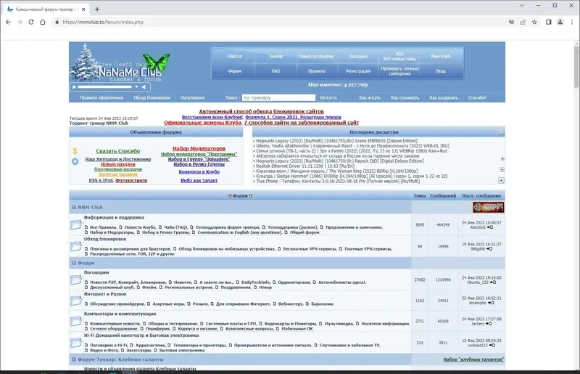Go to the browser Home icon
The height and width of the screenshot is (374, 580).
coord(43,22)
